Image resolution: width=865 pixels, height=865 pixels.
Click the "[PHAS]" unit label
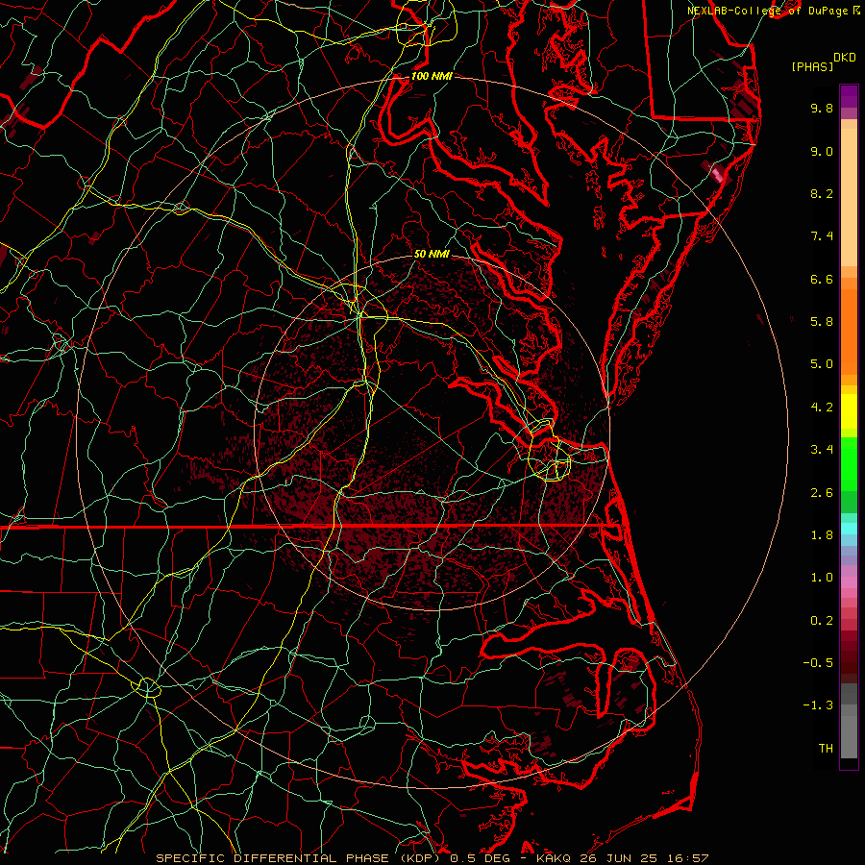pos(812,66)
